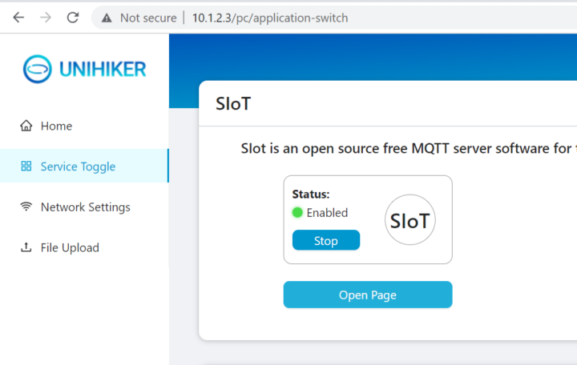The image size is (577, 365).
Task: Click the address bar URL 10.1.2.3/pc/application-switch
Action: click(x=270, y=18)
